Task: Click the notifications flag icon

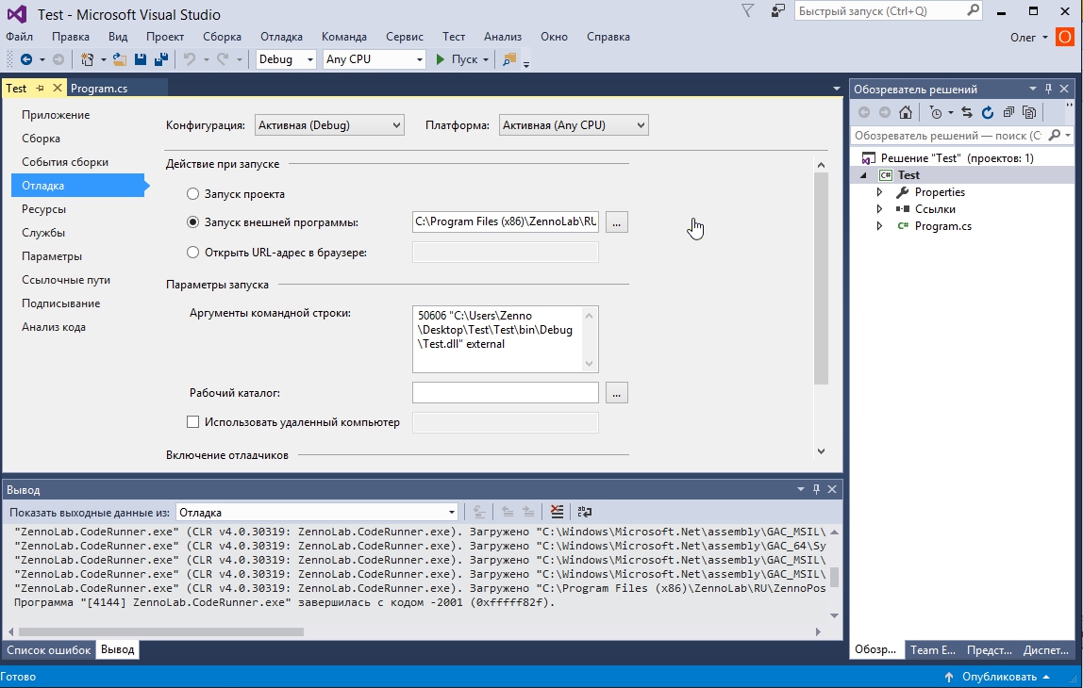Action: tap(747, 10)
